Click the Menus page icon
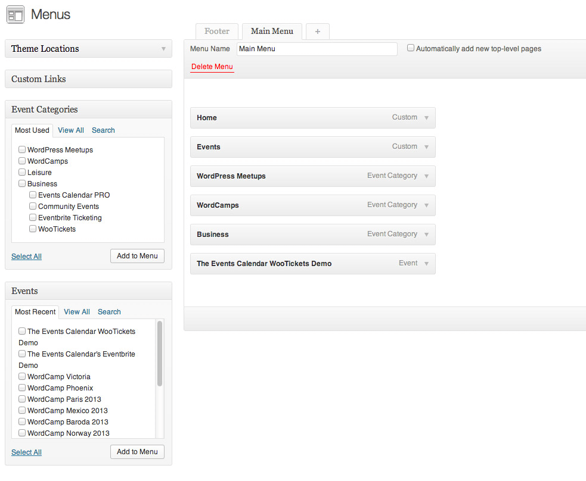586x481 pixels. 15,14
